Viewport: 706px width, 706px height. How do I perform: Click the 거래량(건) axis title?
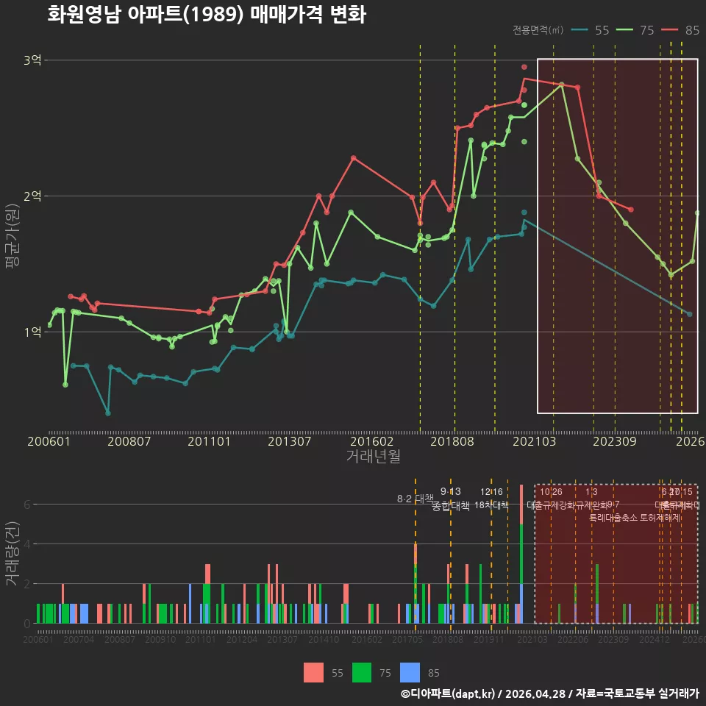(x=13, y=553)
